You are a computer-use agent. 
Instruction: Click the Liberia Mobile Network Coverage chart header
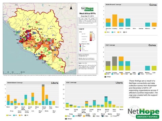pos(33,83)
